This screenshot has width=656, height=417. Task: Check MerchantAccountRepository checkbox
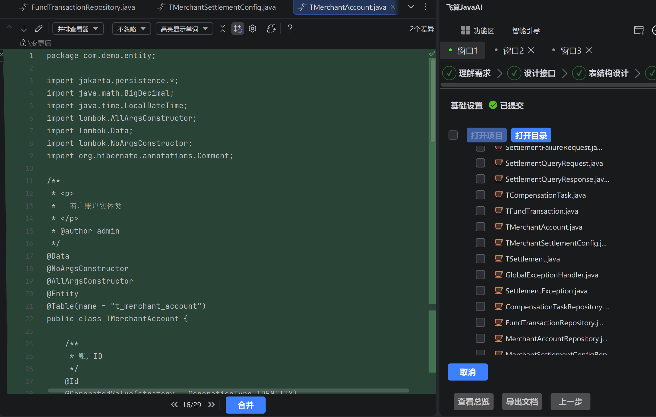tap(480, 338)
